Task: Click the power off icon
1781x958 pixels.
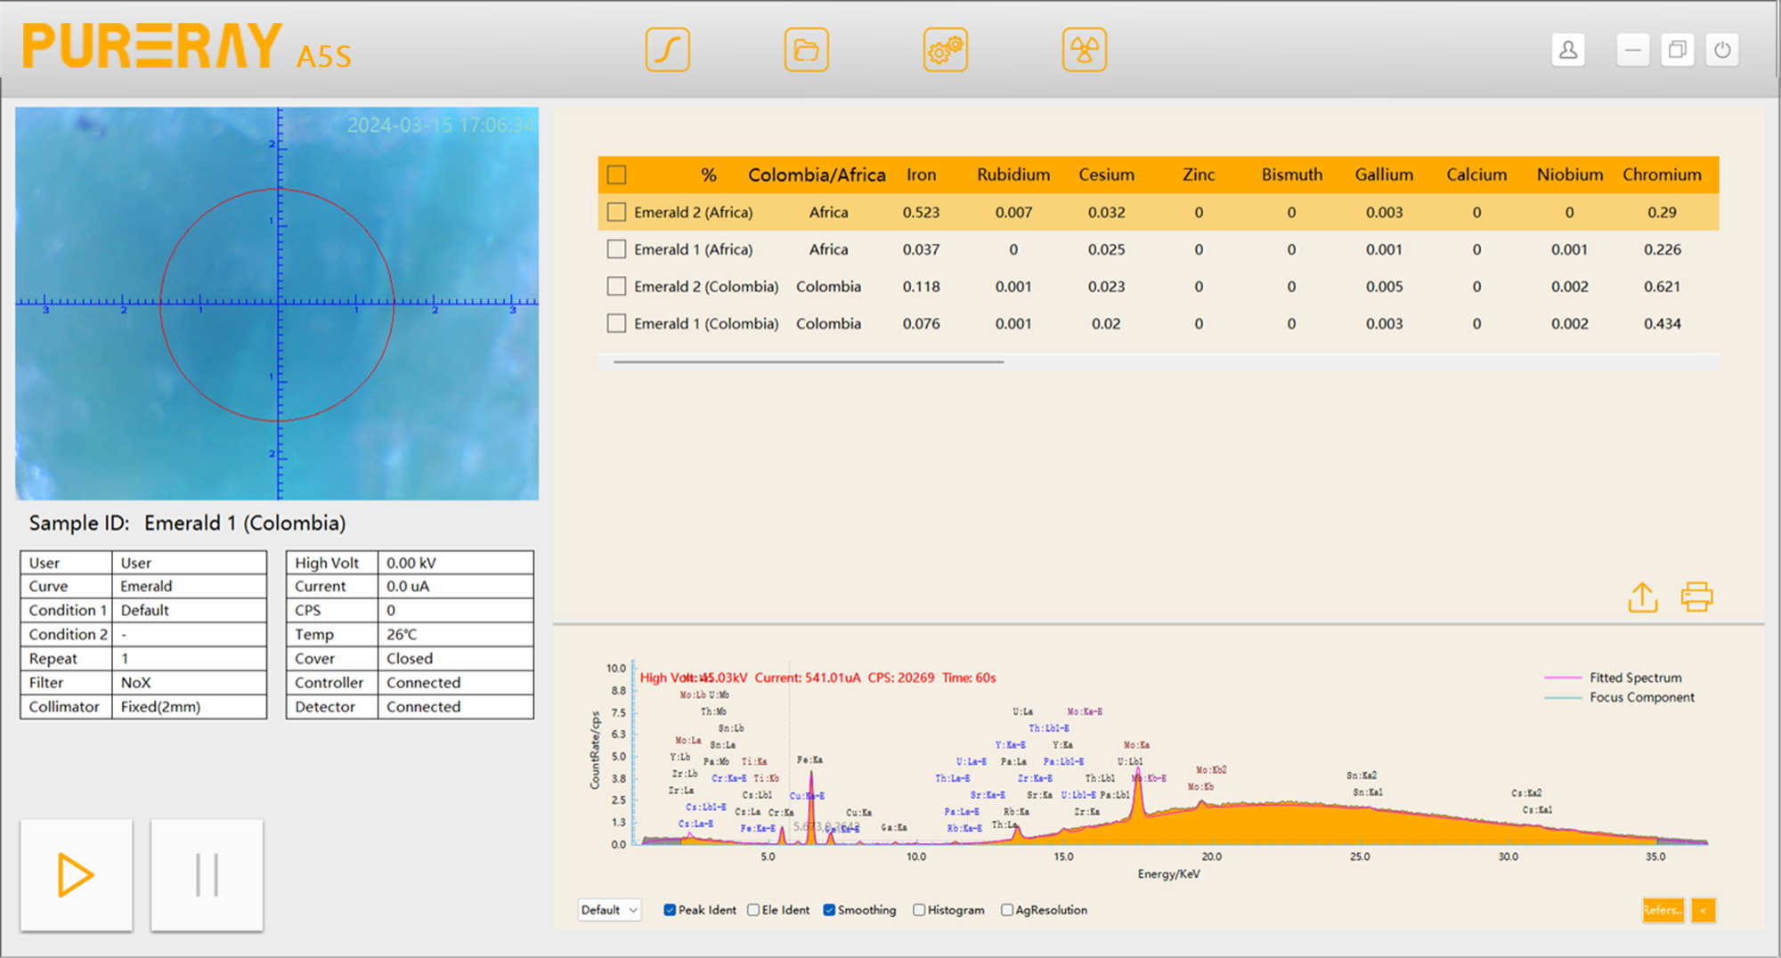Action: 1722,50
